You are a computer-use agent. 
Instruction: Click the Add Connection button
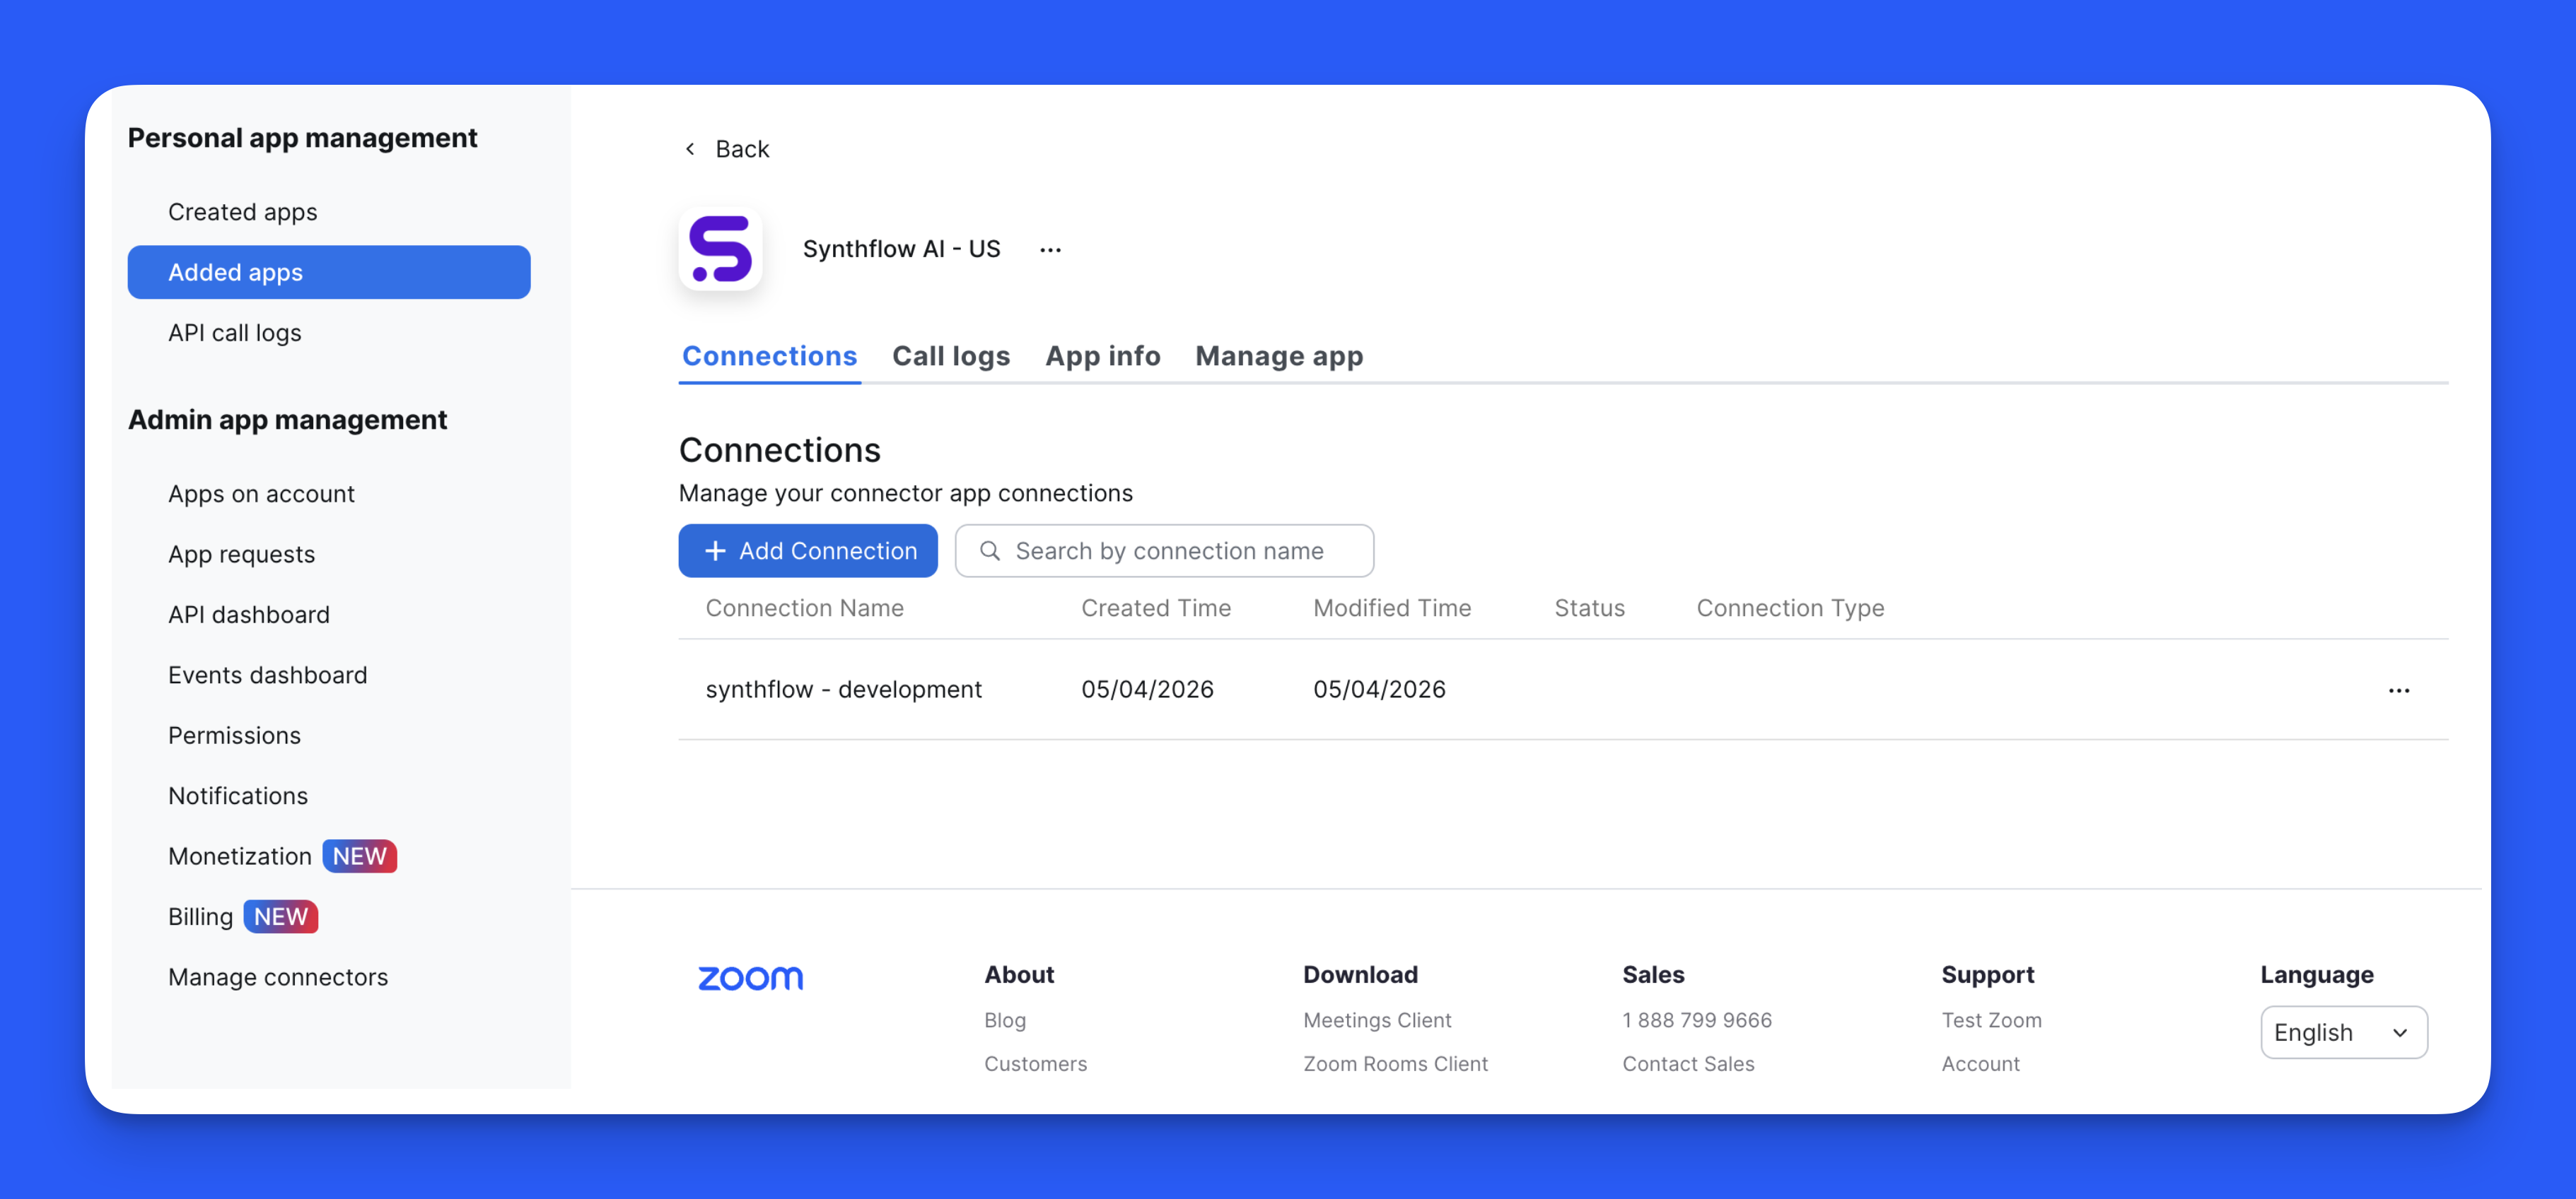point(808,550)
